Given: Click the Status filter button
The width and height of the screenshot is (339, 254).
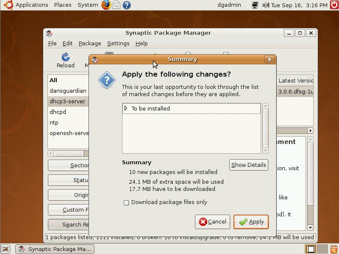Looking at the screenshot, I should [68, 180].
